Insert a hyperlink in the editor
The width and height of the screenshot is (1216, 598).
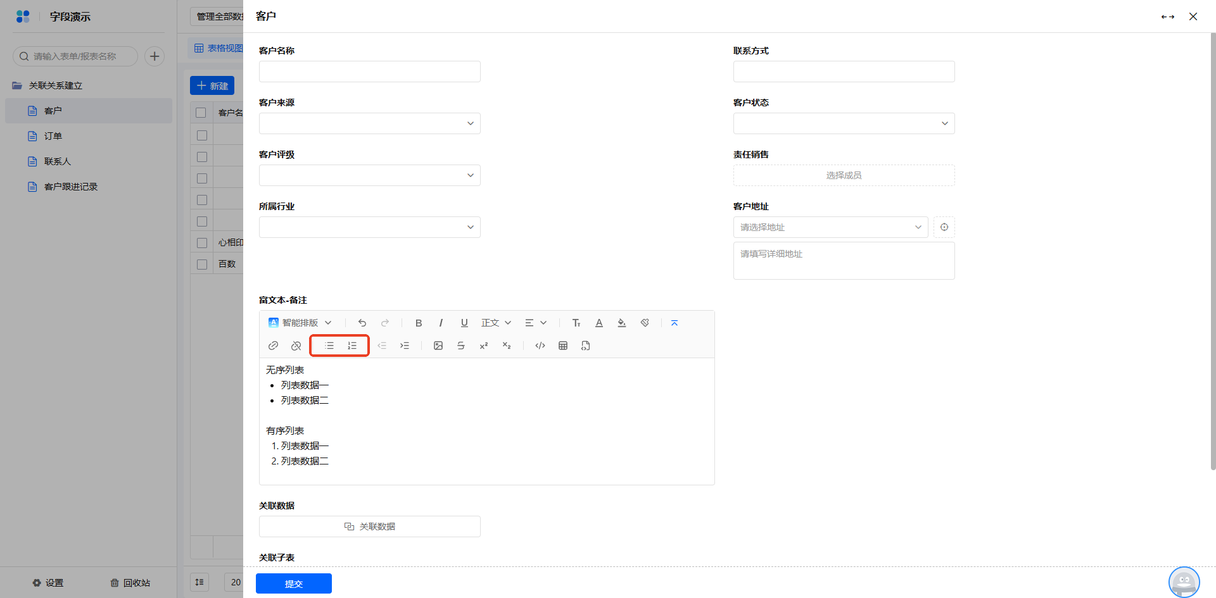coord(273,346)
